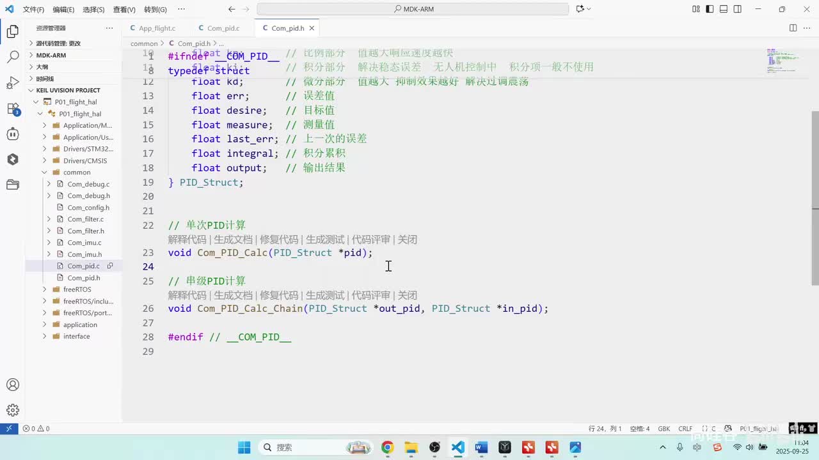Open Chrome from the taskbar
Image resolution: width=819 pixels, height=460 pixels.
[x=387, y=447]
